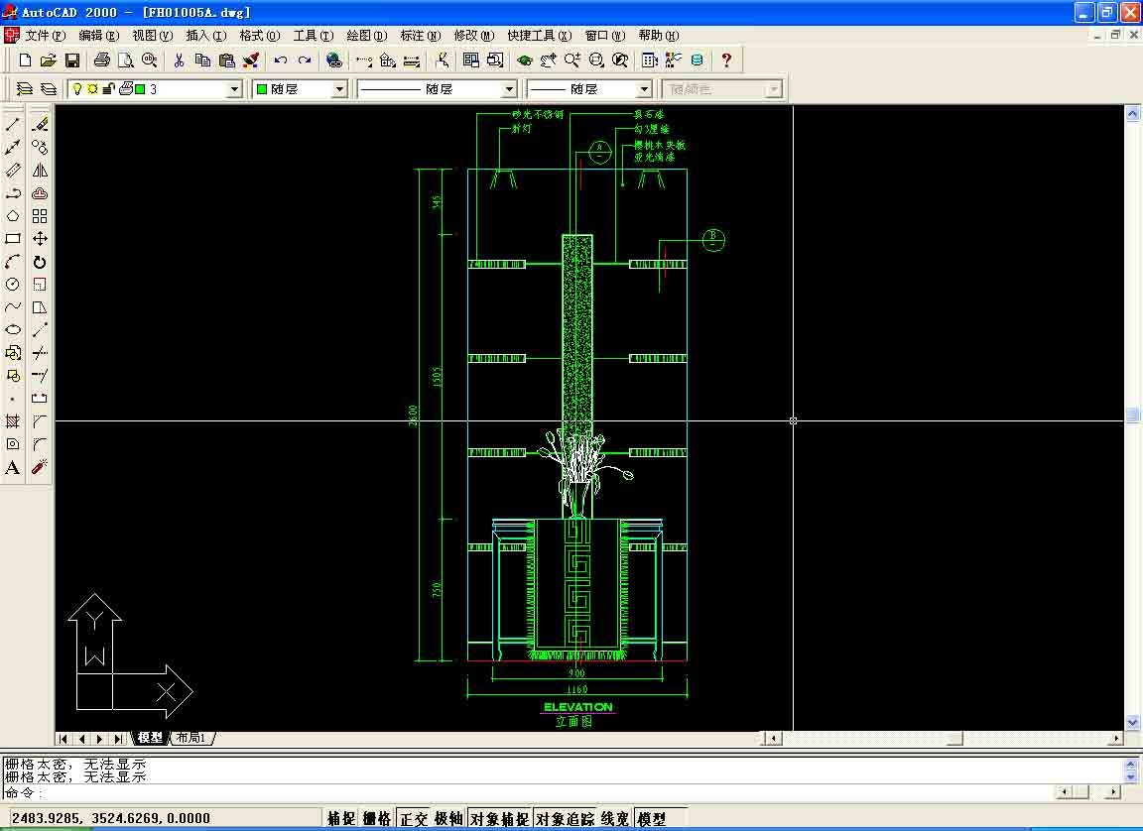Toggle 捕捉 snap mode in status bar
1143x831 pixels.
click(x=341, y=818)
